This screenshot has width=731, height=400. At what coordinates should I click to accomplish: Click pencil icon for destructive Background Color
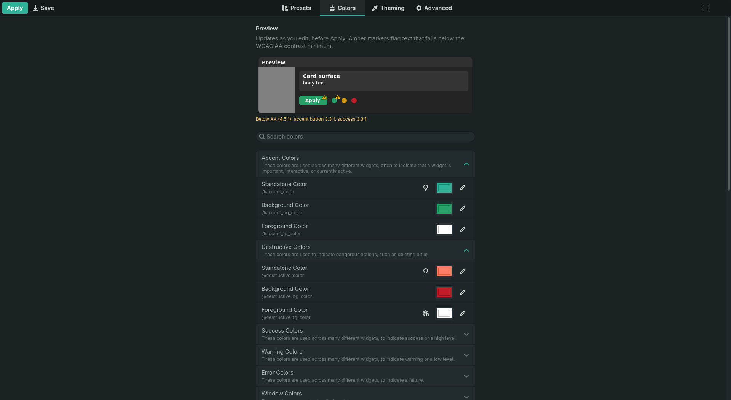pos(463,292)
